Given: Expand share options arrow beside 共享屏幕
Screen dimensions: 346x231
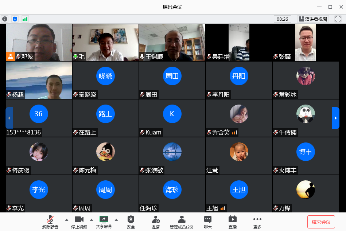Looking at the screenshot, I should tap(116, 220).
